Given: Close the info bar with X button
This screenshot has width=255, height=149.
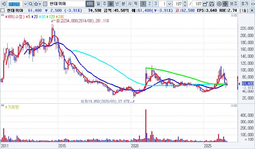Looking at the screenshot, I should tap(252, 11).
